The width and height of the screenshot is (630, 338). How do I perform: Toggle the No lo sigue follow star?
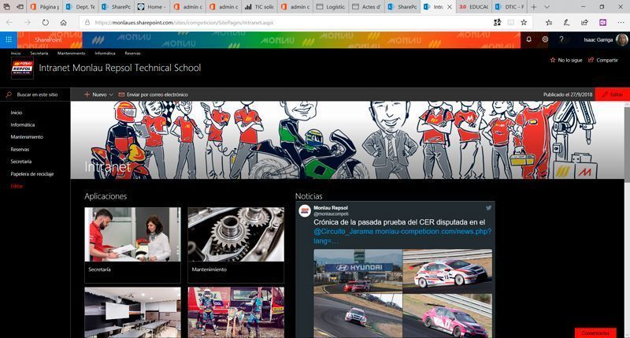coord(553,60)
